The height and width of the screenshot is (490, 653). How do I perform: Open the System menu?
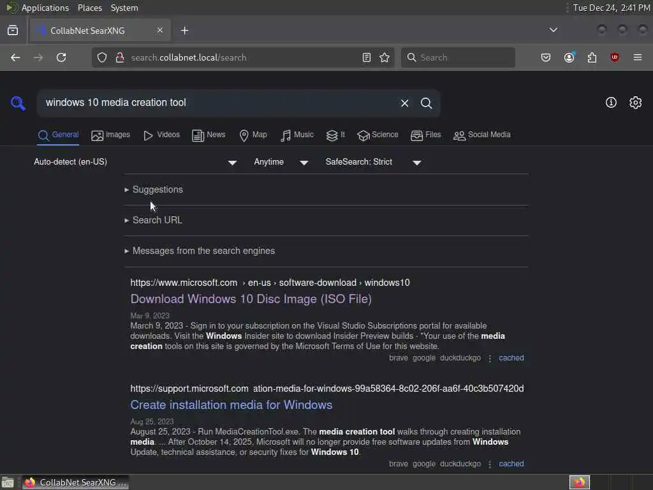(124, 8)
